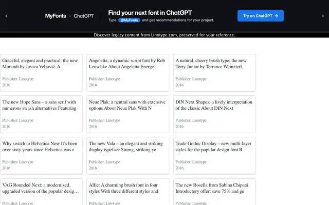Click the 2016 year on the Angeletta card
The height and width of the screenshot is (205, 329).
tap(93, 85)
